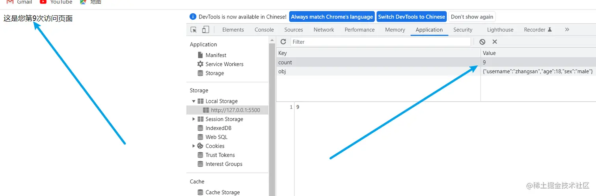
Task: Expand the Session Storage tree node
Action: pos(194,119)
